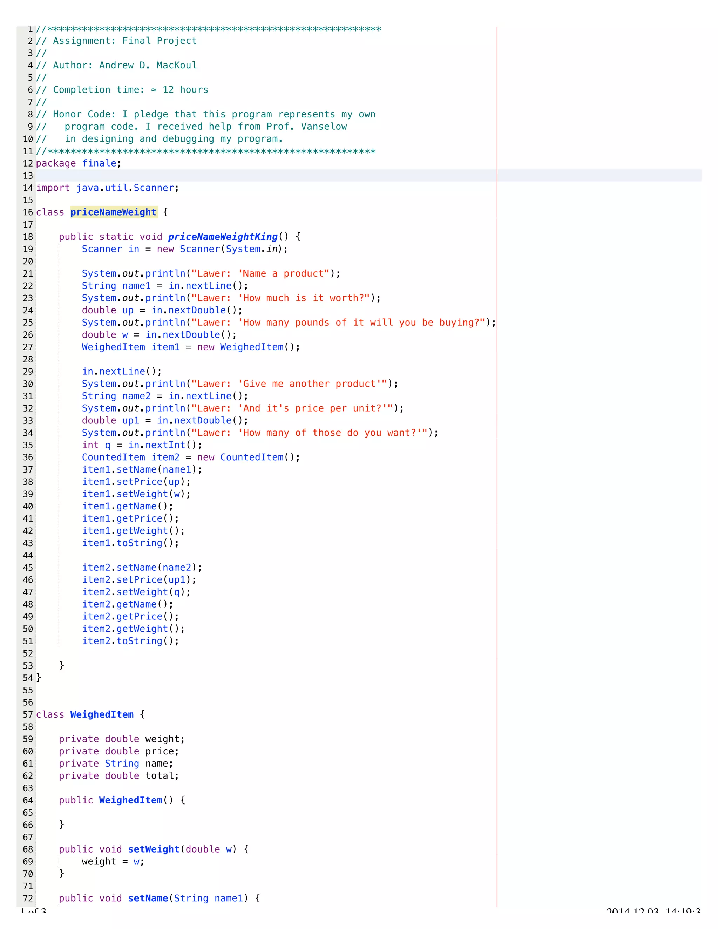Click 'in.nextLine();' on line 29
Screen dimensions: 718x929
122,372
